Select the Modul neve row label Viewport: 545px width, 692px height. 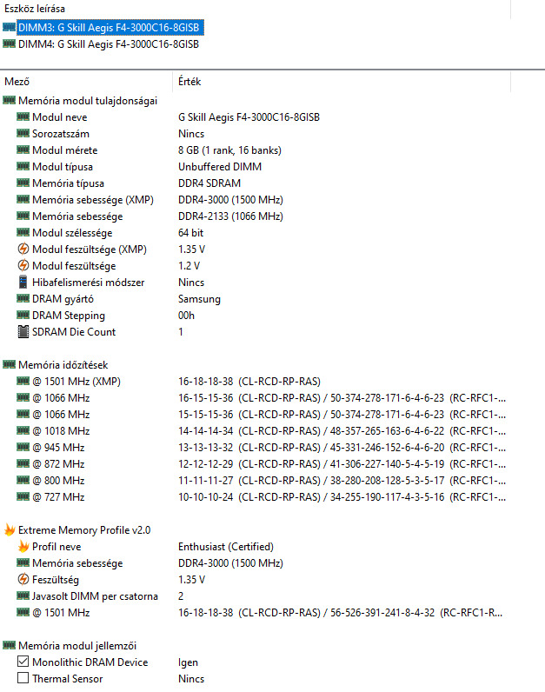pos(60,117)
